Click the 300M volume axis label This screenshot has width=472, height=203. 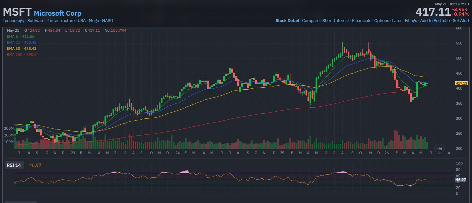click(9, 129)
